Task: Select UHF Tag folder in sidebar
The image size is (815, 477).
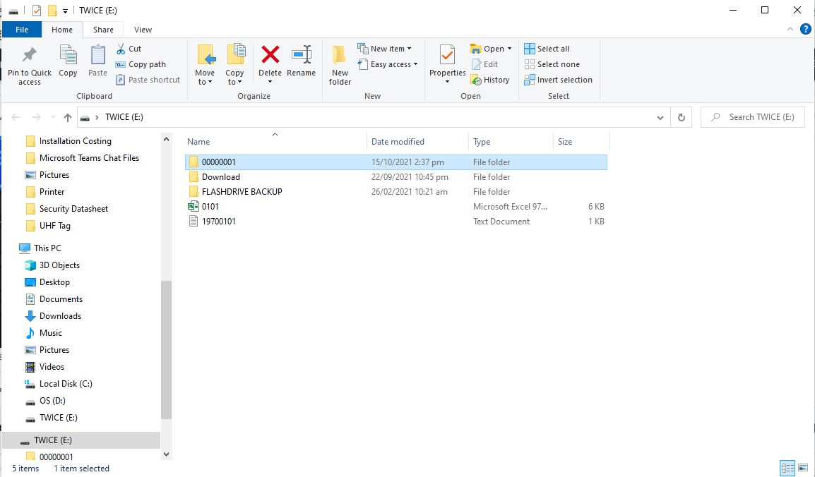Action: coord(54,226)
